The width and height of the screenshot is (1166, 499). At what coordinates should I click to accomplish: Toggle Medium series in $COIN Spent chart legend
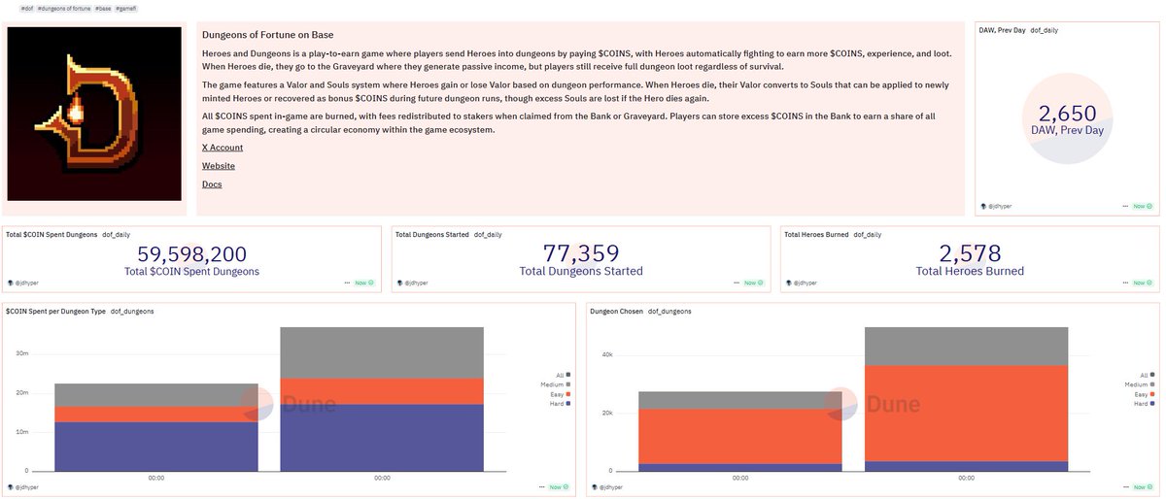(554, 384)
